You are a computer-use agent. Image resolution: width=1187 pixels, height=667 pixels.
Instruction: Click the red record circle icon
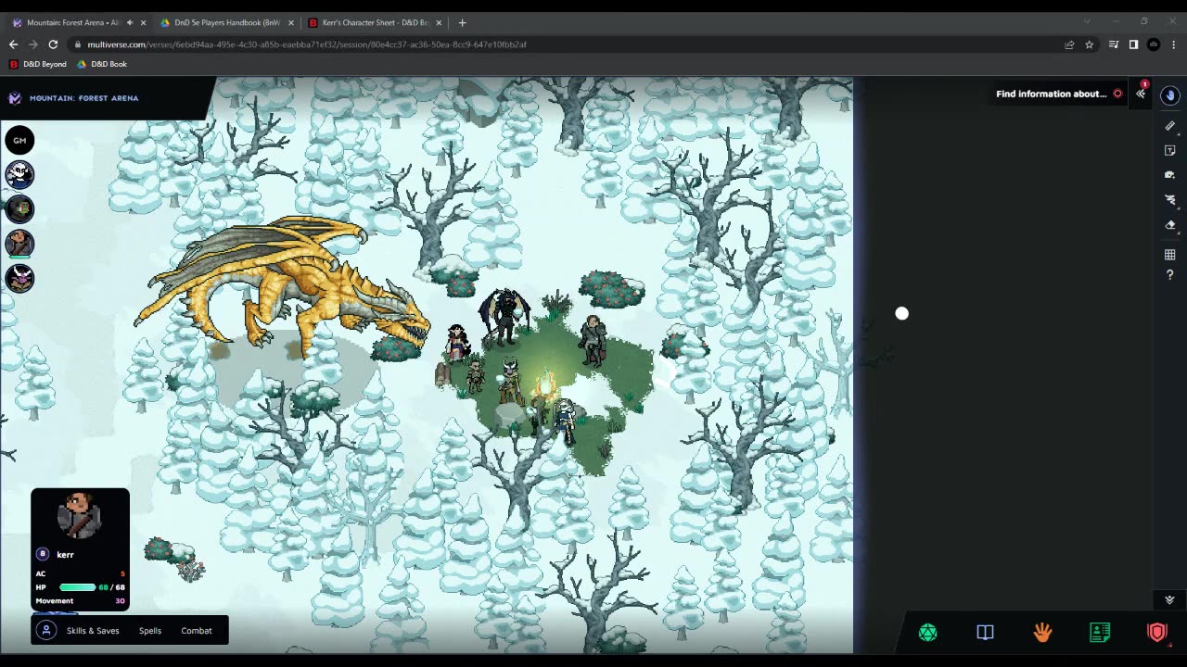1117,94
